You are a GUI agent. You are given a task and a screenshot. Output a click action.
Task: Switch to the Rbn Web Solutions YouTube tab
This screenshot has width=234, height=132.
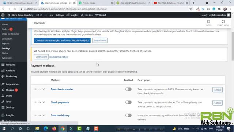pyautogui.click(x=171, y=3)
